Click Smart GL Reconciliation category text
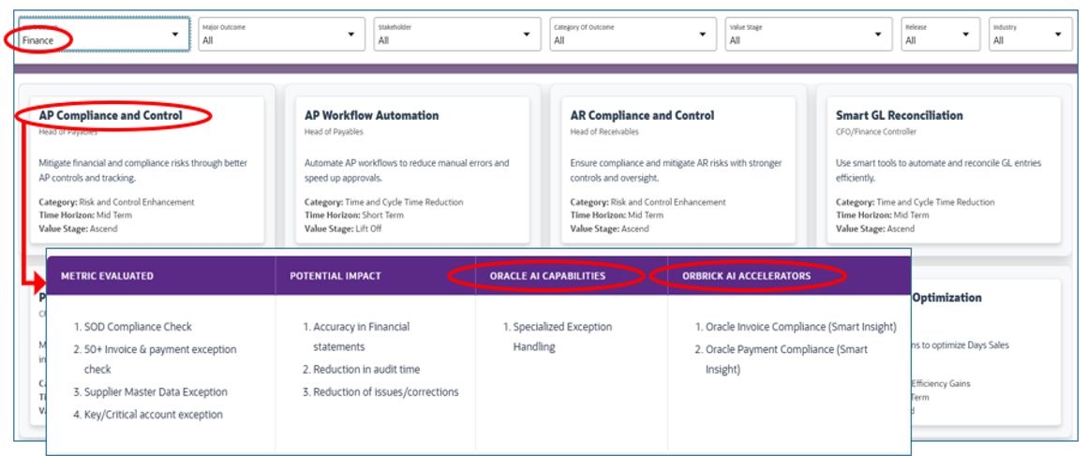The width and height of the screenshot is (1087, 456). tap(916, 202)
